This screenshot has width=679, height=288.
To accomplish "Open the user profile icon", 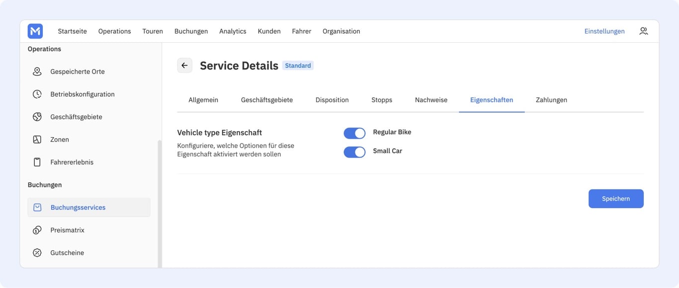I will 644,31.
